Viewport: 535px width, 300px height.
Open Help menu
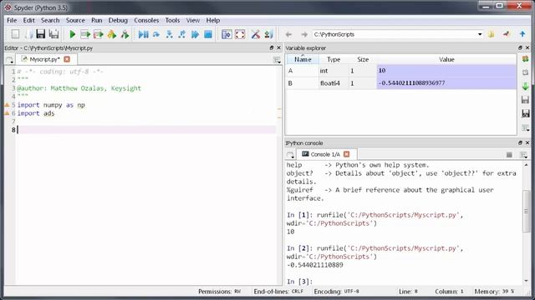coord(213,20)
